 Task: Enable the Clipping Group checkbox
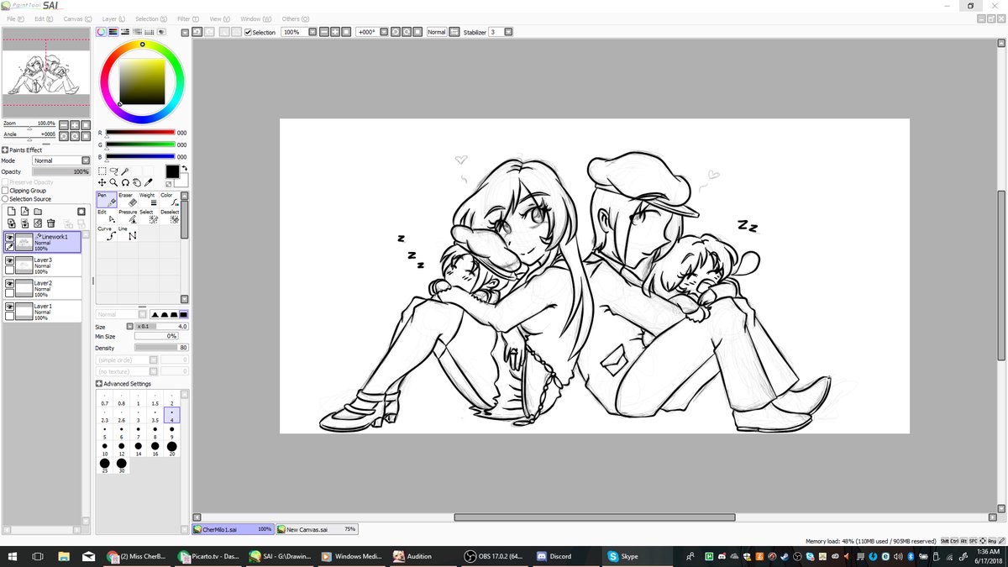point(5,191)
